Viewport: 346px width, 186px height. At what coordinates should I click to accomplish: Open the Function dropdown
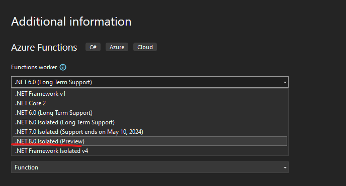(150, 167)
